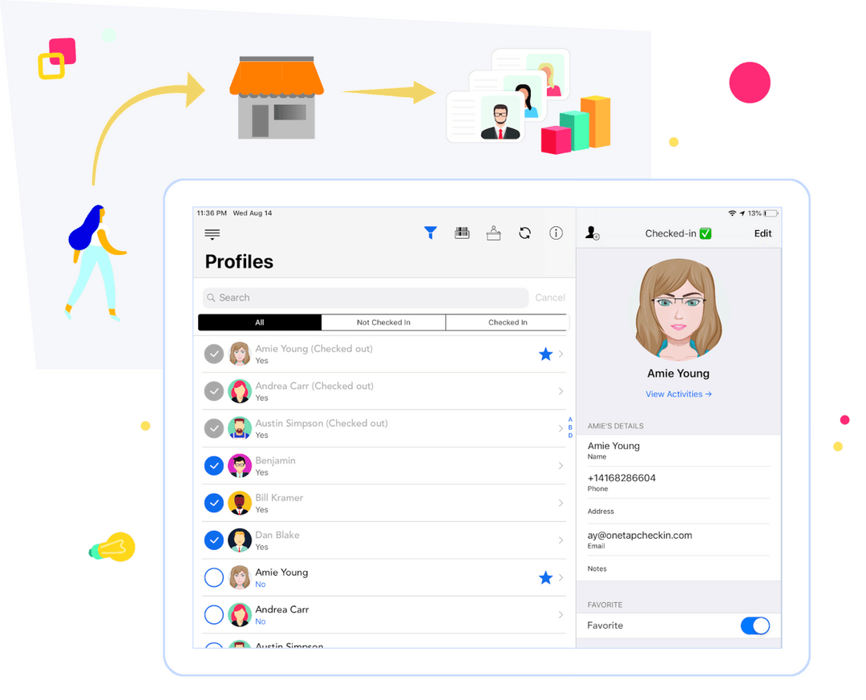Uncheck Benjamin's blue check-in circle
Viewport: 866px width, 700px height.
(x=214, y=466)
